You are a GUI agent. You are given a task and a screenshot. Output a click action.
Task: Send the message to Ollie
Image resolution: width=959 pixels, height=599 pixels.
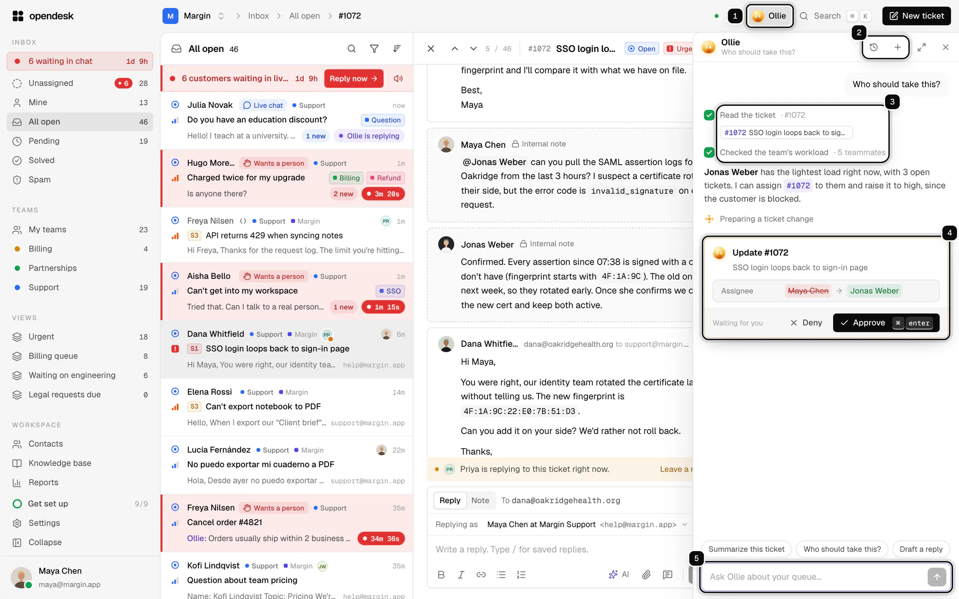click(937, 577)
